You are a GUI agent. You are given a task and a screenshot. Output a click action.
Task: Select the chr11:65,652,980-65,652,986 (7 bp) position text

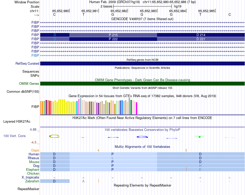click(169, 2)
